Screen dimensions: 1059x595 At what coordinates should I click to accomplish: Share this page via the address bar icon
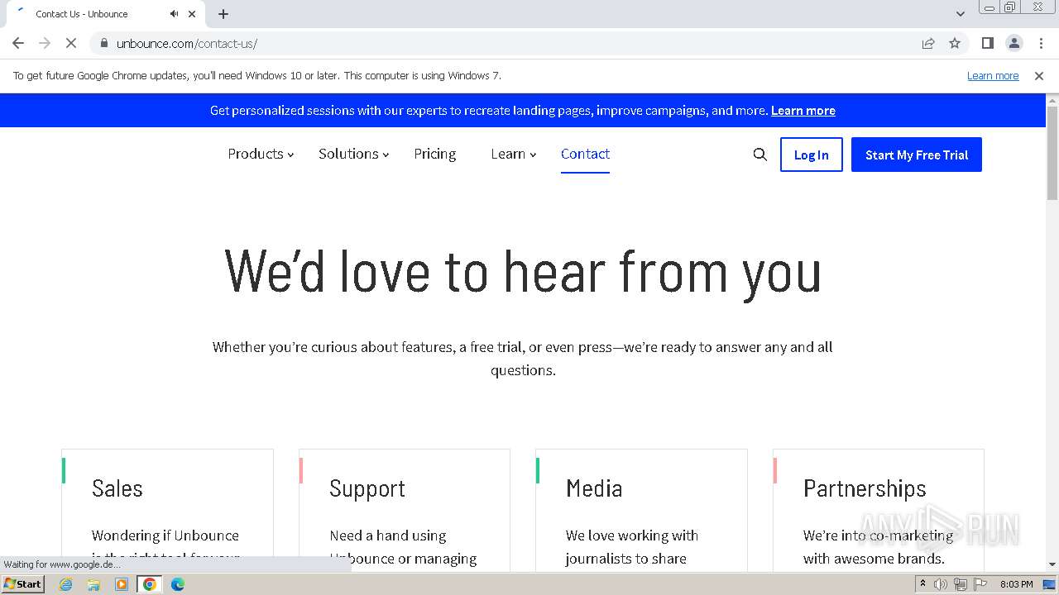click(x=928, y=43)
